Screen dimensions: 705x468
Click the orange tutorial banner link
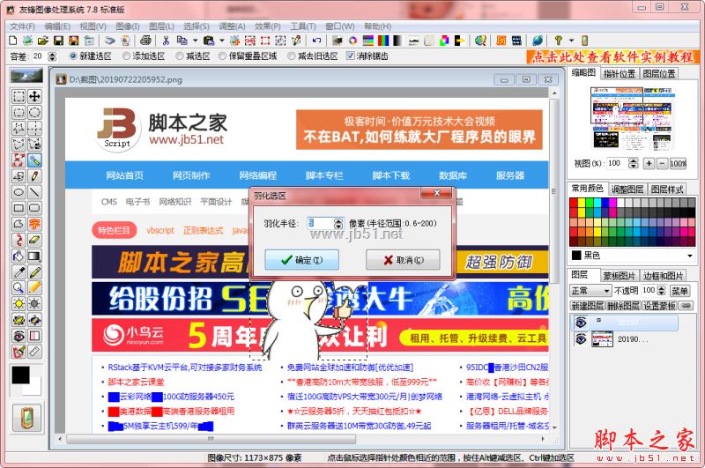point(613,56)
